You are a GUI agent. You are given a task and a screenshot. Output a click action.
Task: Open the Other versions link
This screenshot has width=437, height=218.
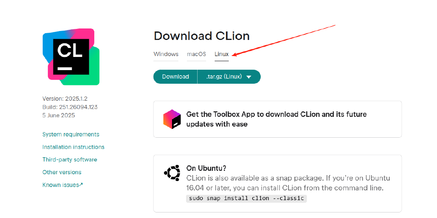coord(62,172)
